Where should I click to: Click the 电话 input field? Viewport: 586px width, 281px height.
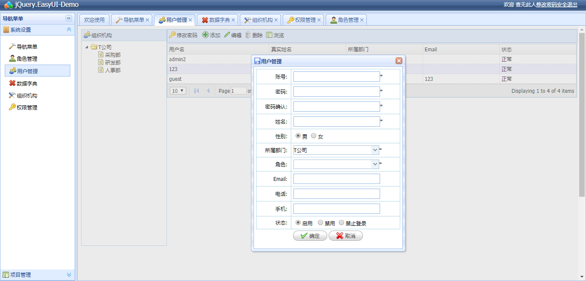337,194
